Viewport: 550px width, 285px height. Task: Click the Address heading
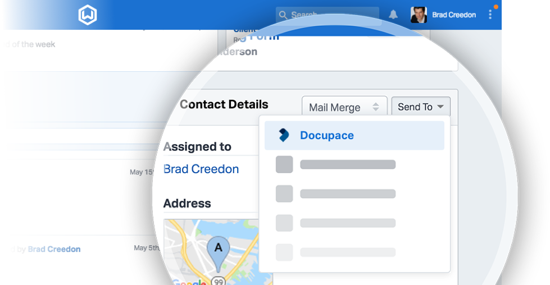187,204
